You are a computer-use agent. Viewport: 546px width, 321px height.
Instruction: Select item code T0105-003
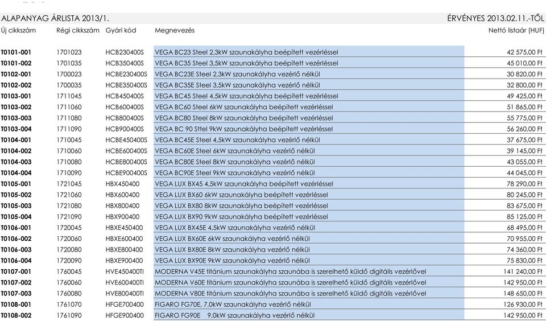16,205
